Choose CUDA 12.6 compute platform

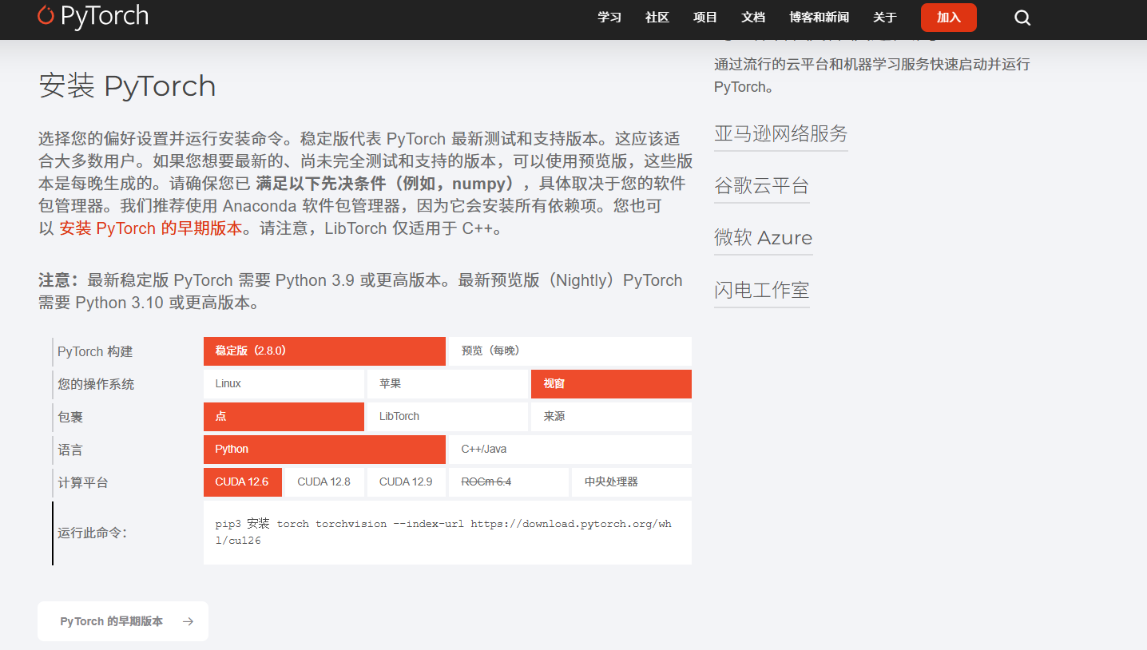click(x=243, y=482)
